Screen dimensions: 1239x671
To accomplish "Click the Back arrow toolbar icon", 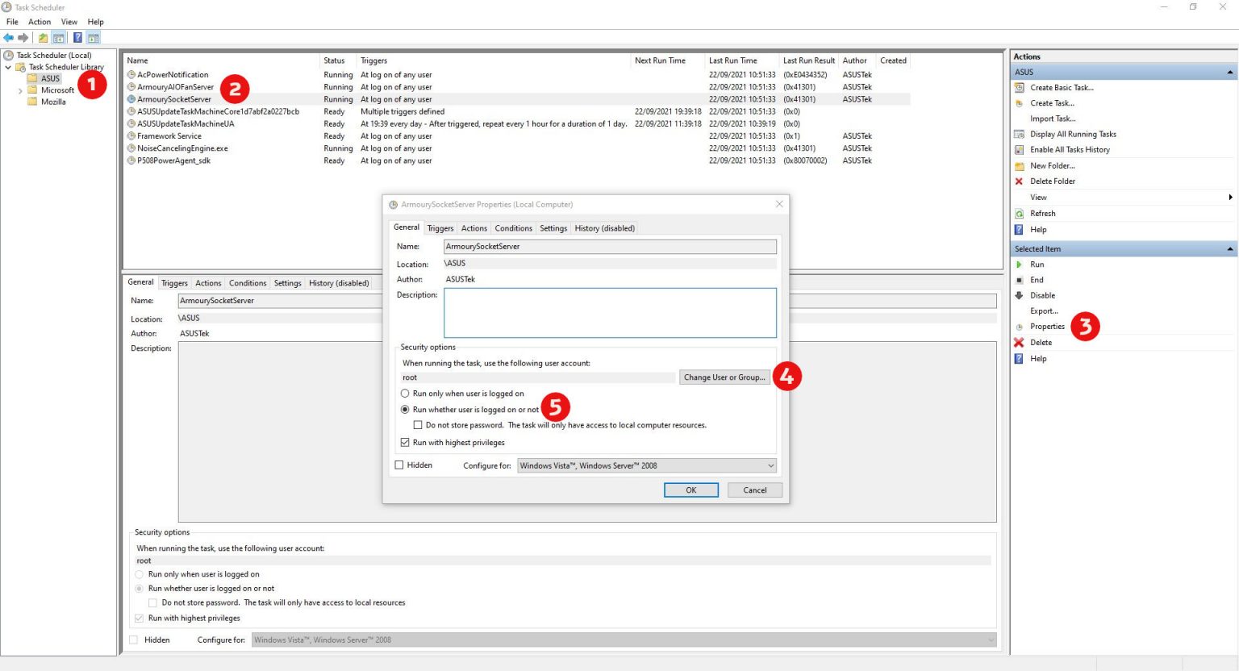I will point(9,38).
